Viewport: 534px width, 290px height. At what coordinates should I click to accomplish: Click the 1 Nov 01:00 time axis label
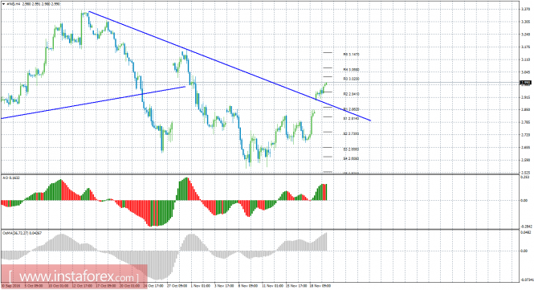point(201,286)
